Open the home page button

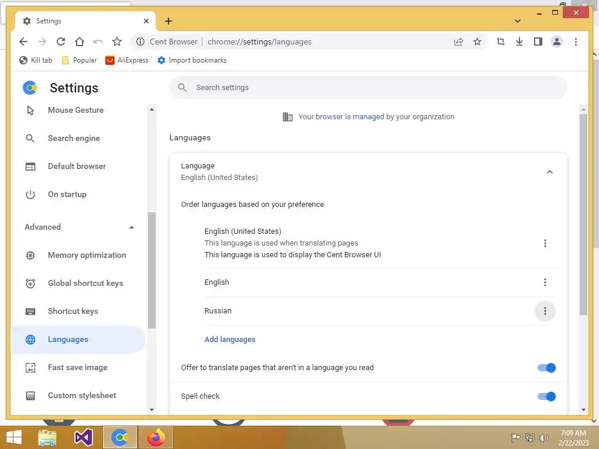pyautogui.click(x=80, y=42)
